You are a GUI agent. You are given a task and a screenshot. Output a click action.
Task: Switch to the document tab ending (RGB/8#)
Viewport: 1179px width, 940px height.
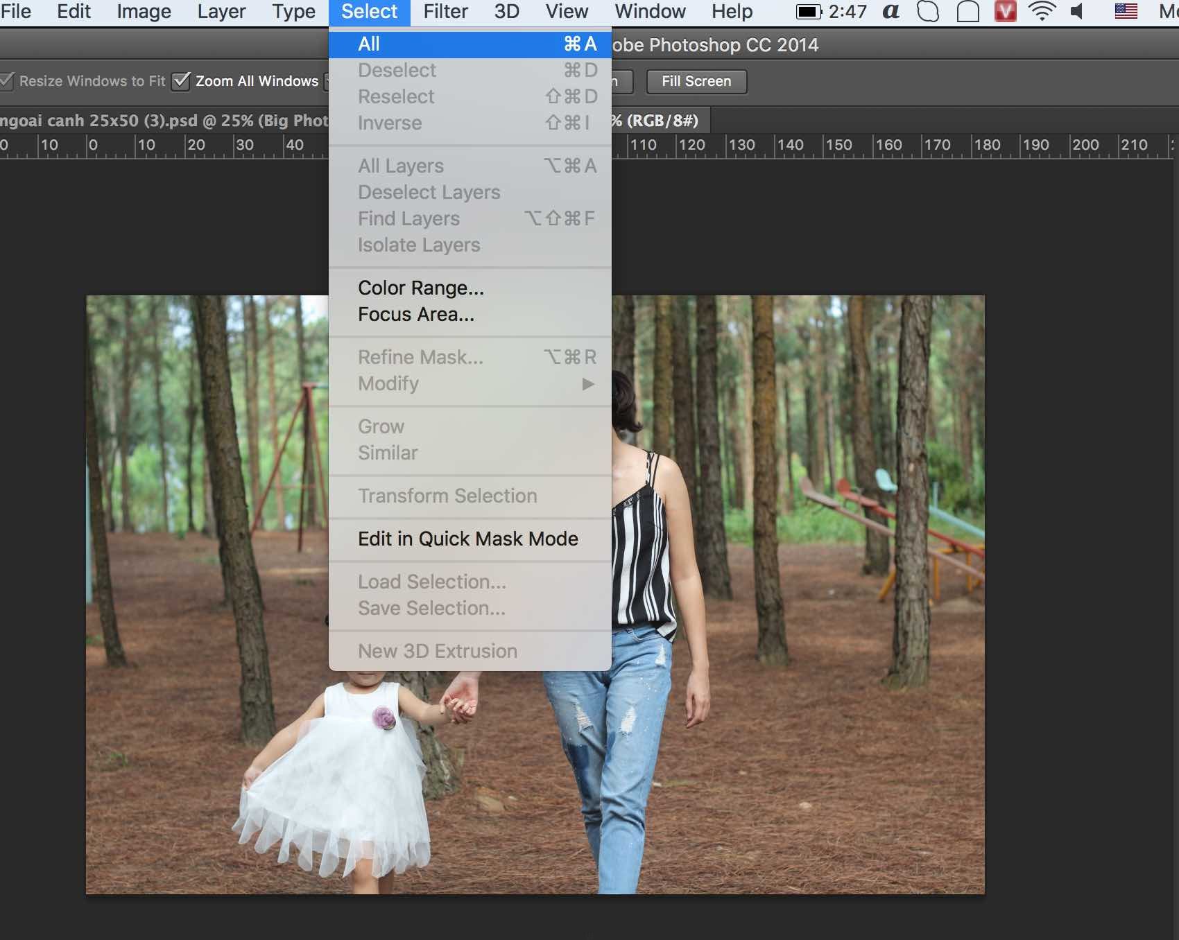point(655,121)
